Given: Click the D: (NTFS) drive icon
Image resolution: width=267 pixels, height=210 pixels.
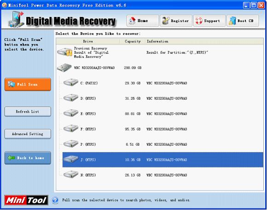Looking at the screenshot, I should [71, 98].
